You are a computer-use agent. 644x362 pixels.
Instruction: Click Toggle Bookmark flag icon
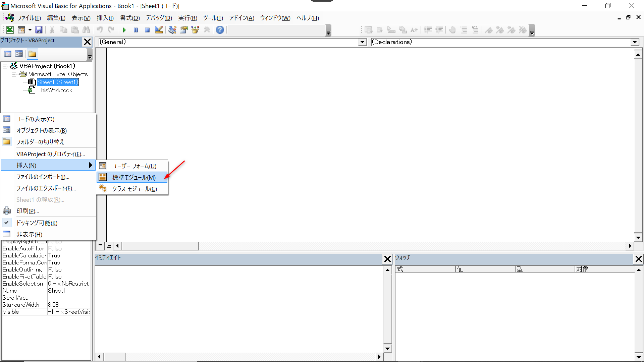pos(488,30)
